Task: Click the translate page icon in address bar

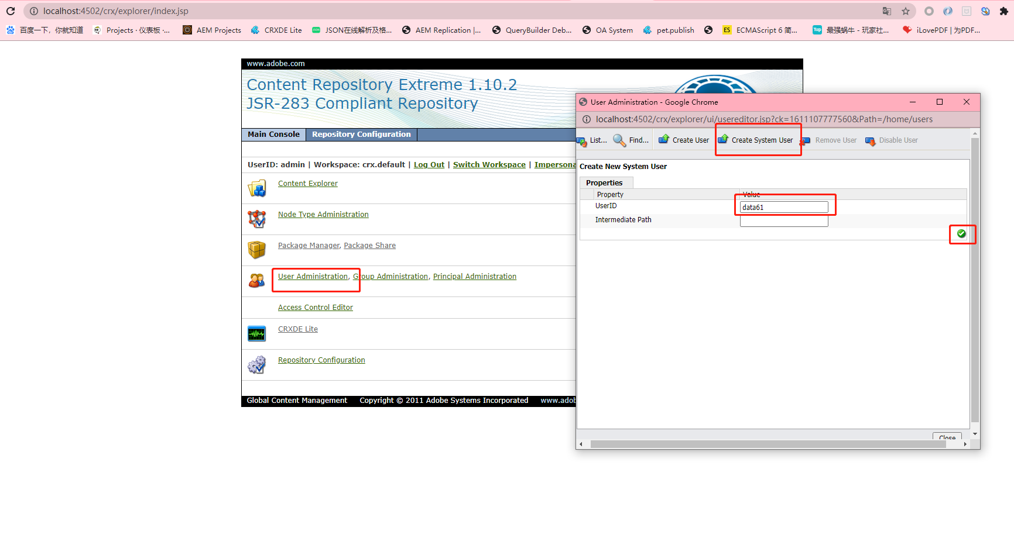Action: [x=887, y=11]
